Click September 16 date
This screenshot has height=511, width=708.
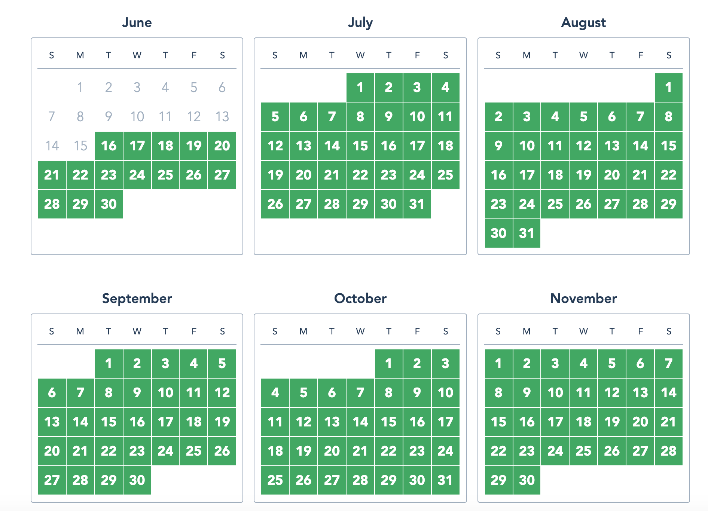(x=137, y=422)
